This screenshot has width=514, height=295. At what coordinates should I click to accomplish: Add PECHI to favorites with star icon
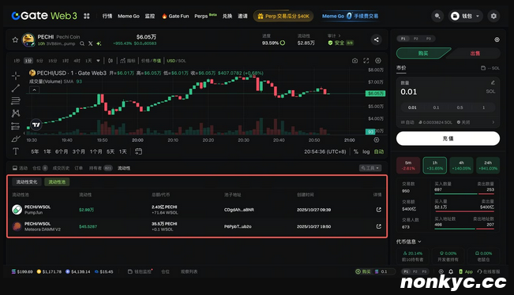point(15,40)
